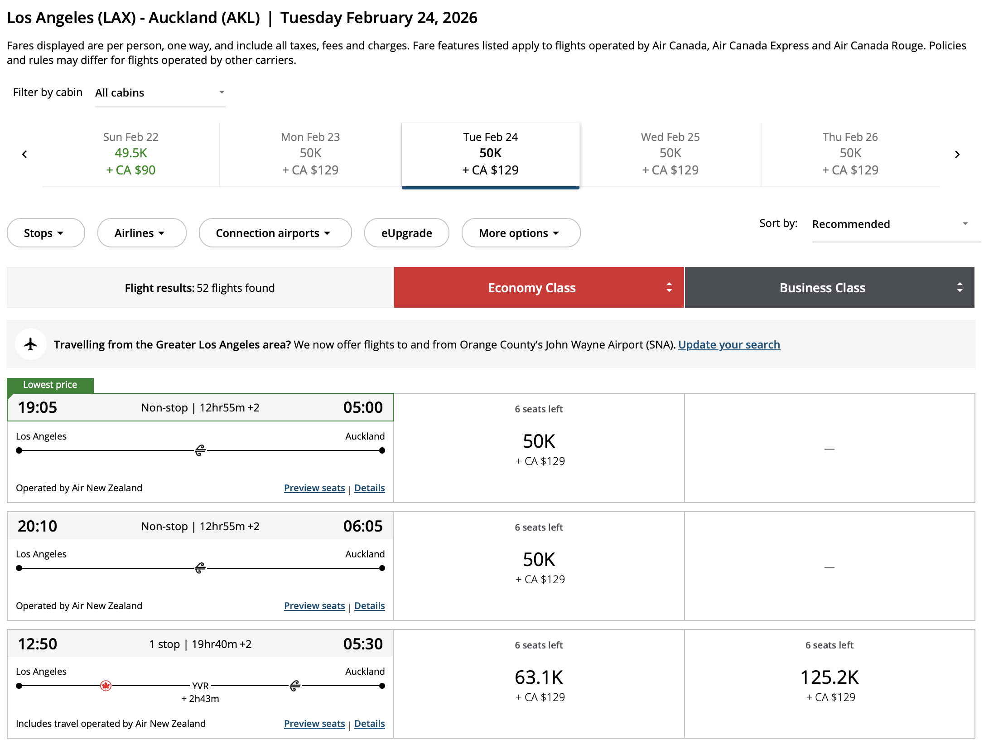Click the airplane icon in the SNA banner
The image size is (984, 745).
click(x=30, y=344)
